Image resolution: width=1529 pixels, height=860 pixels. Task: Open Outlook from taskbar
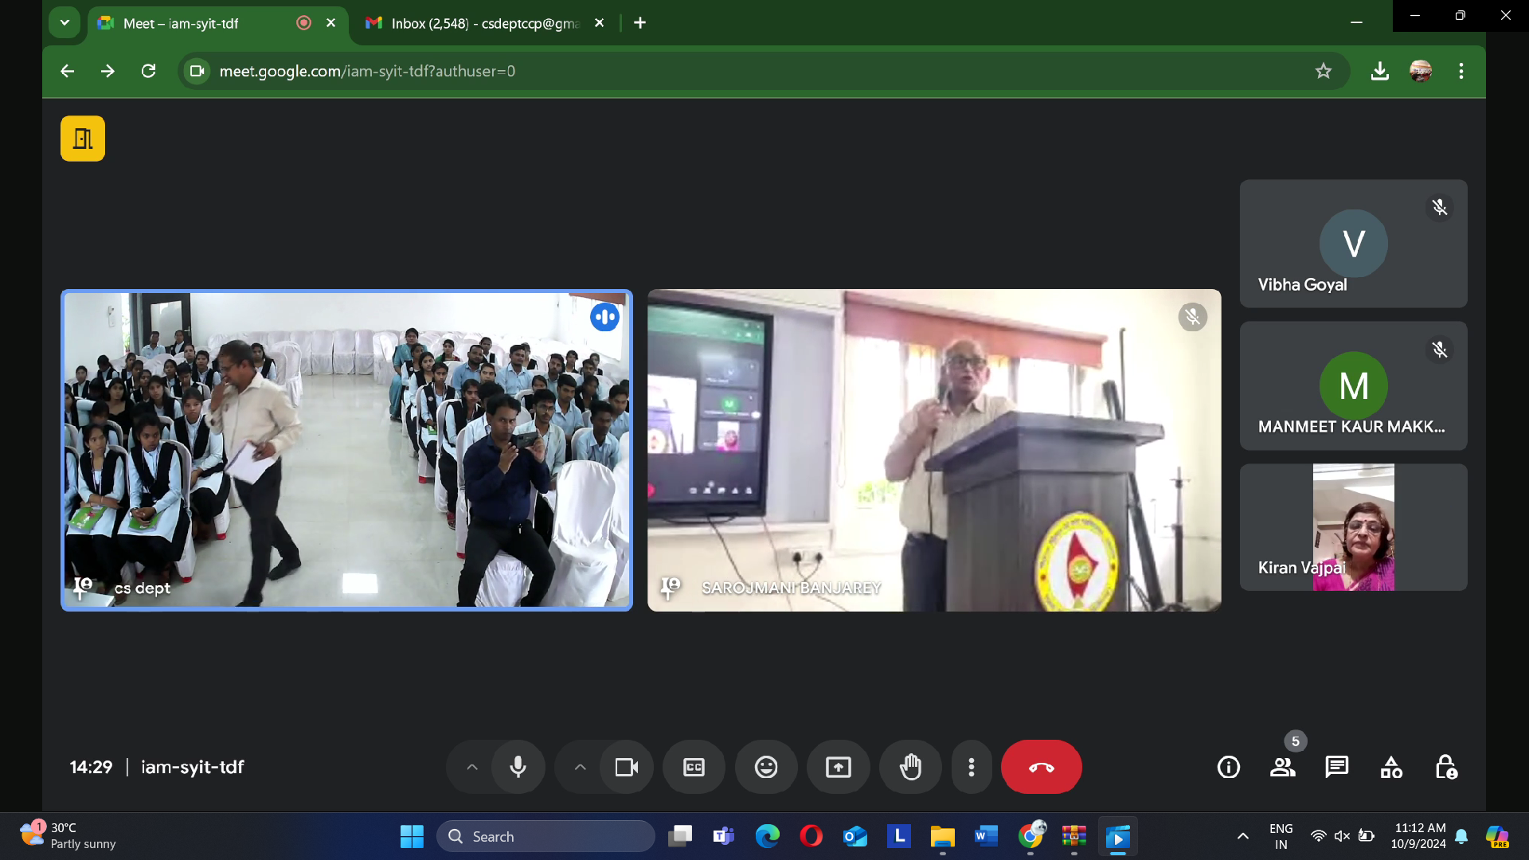pos(855,836)
